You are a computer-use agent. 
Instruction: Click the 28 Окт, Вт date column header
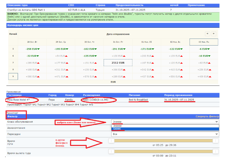(x=32, y=42)
